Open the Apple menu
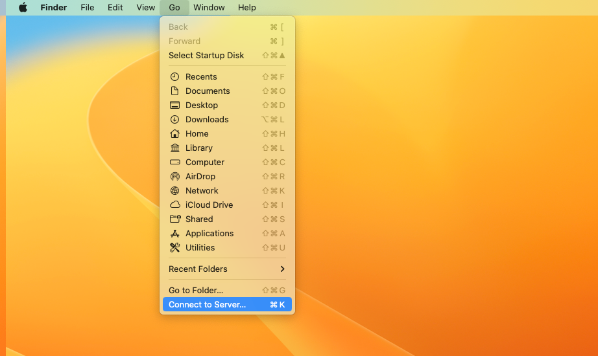This screenshot has width=598, height=356. (x=23, y=7)
